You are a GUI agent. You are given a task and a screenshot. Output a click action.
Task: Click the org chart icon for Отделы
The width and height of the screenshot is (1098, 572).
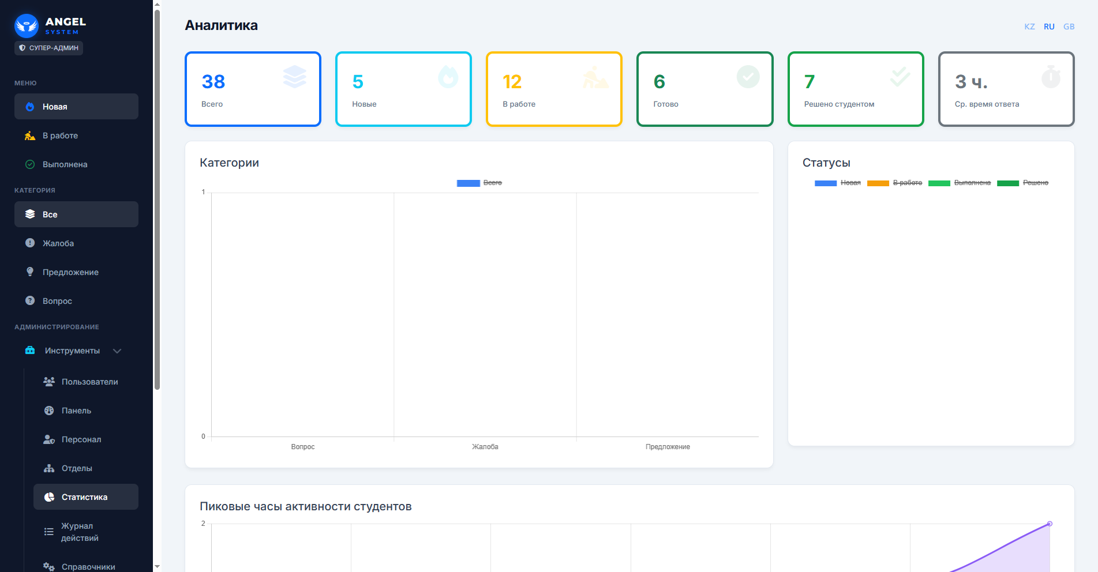49,468
